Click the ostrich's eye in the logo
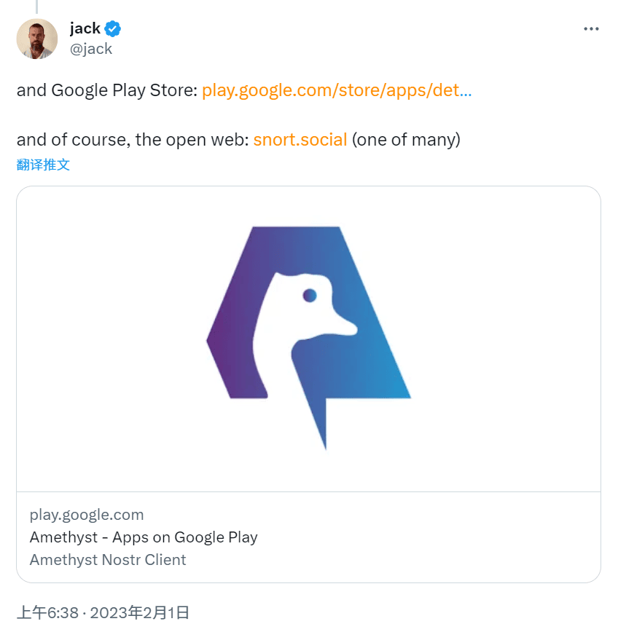Screen dimensions: 618x640 click(310, 295)
